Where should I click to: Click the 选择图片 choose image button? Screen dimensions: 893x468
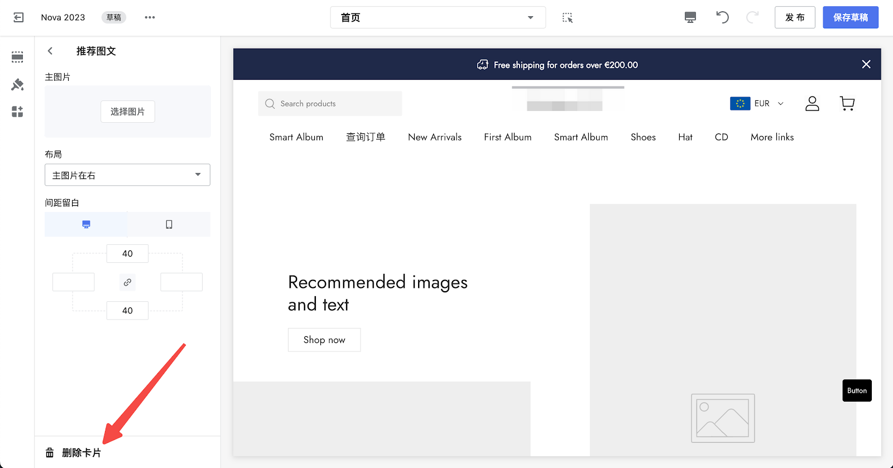click(x=128, y=112)
